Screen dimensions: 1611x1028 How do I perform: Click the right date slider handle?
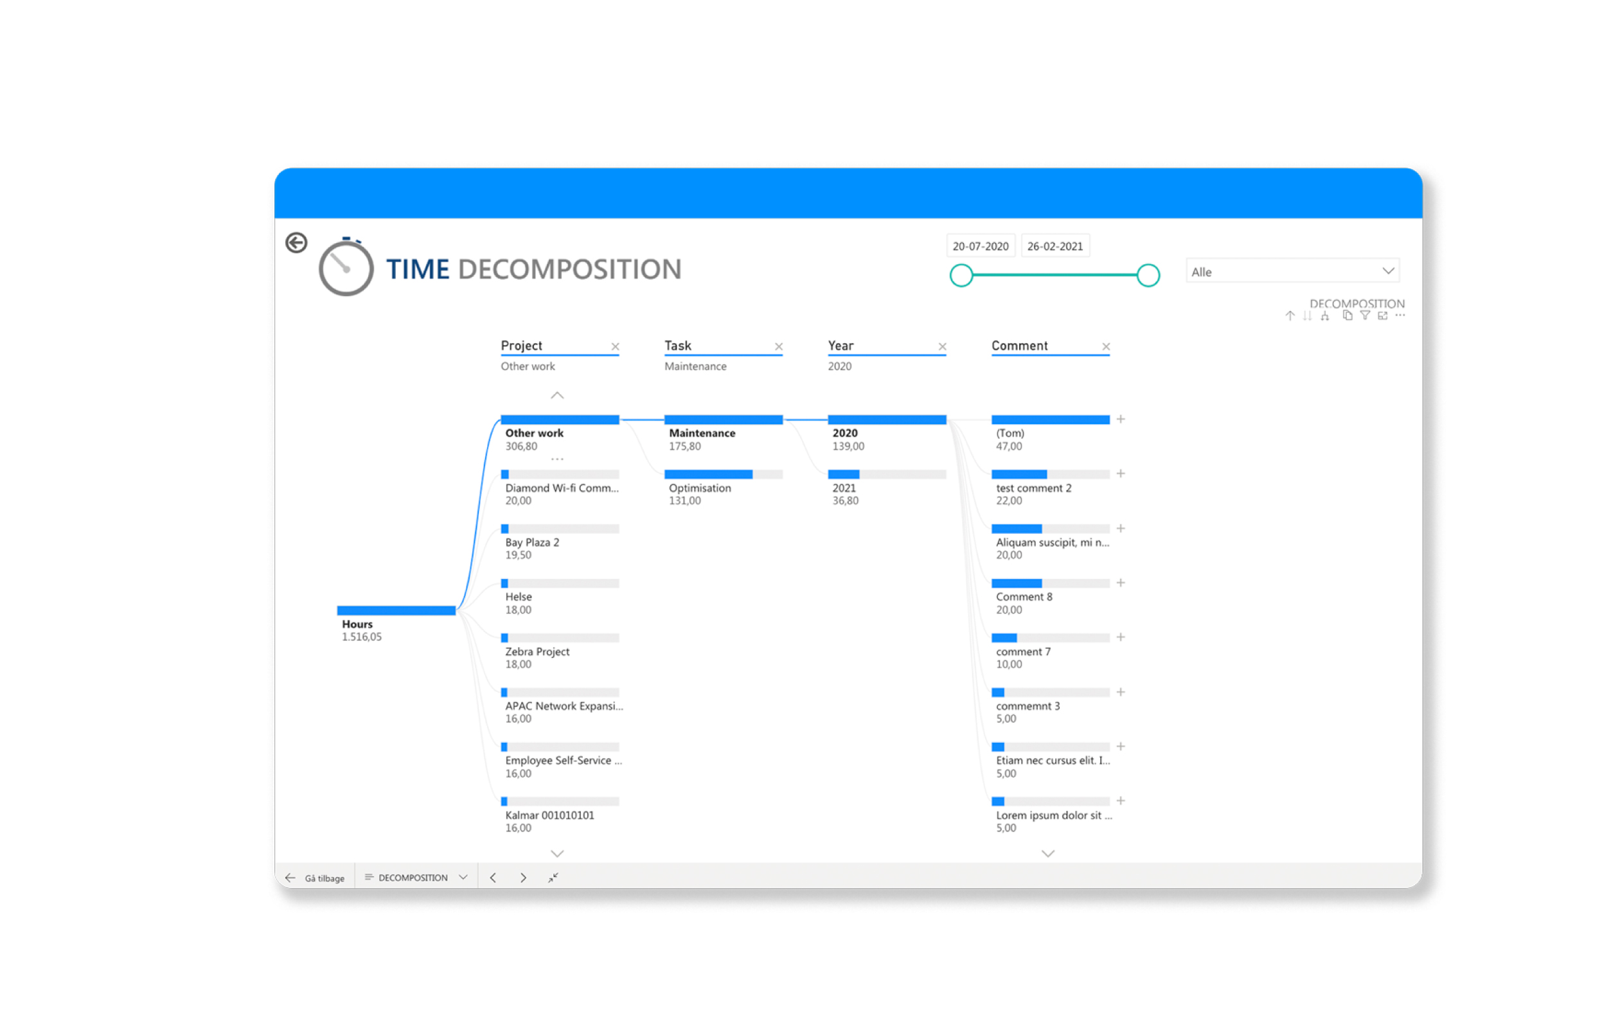(1148, 275)
